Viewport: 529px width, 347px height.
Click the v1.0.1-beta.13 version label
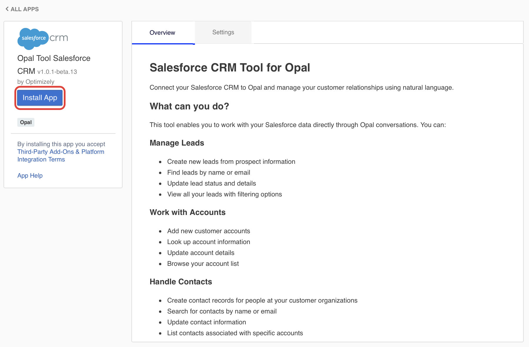(57, 72)
